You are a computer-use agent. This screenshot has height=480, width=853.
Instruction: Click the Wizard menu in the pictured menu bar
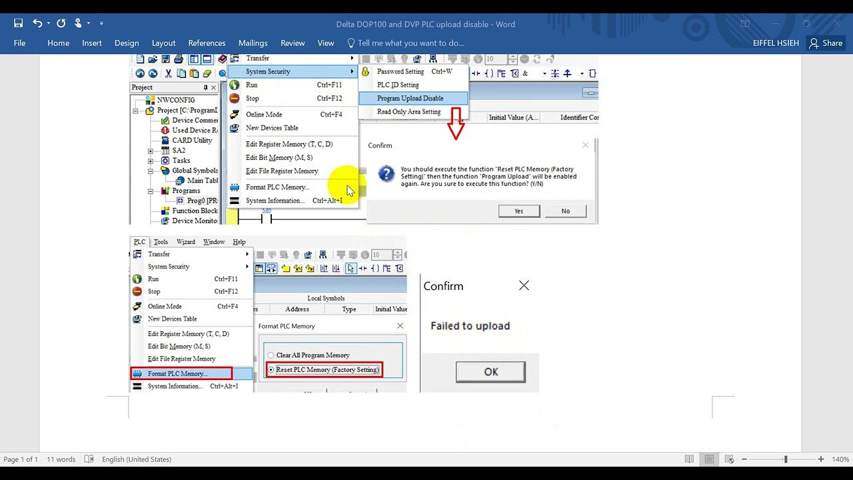tap(186, 242)
